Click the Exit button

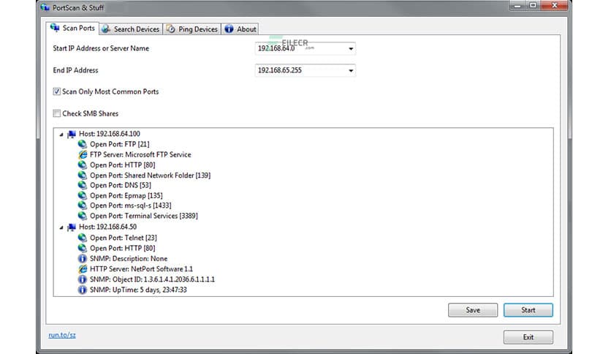pyautogui.click(x=528, y=337)
